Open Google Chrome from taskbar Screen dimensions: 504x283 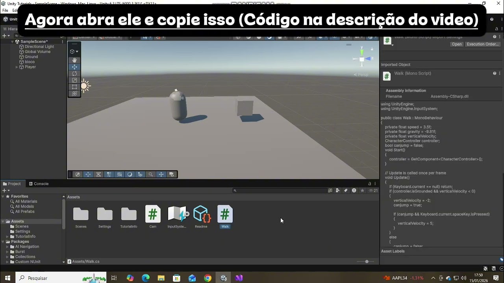click(208, 278)
